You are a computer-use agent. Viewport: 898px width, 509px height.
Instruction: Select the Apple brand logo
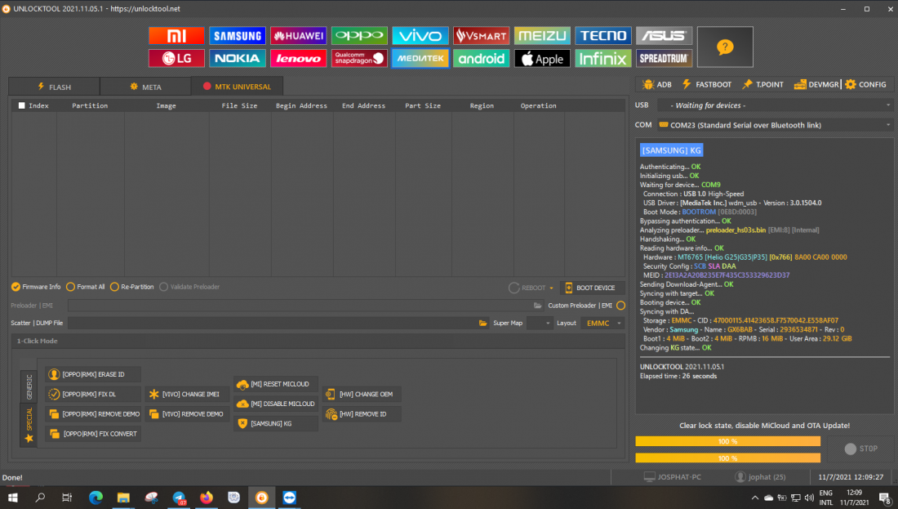542,59
